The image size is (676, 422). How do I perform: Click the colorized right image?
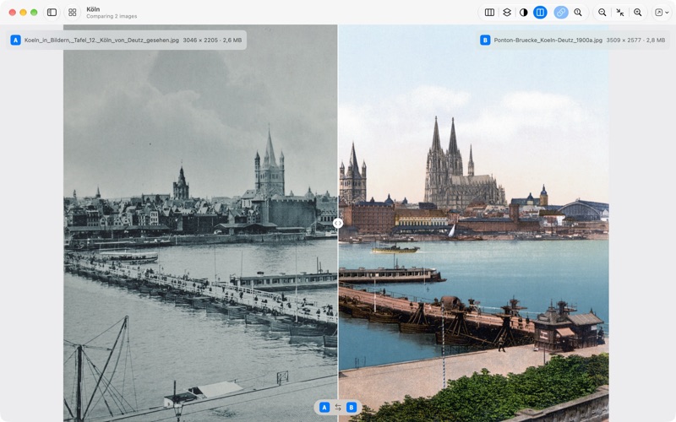(474, 223)
